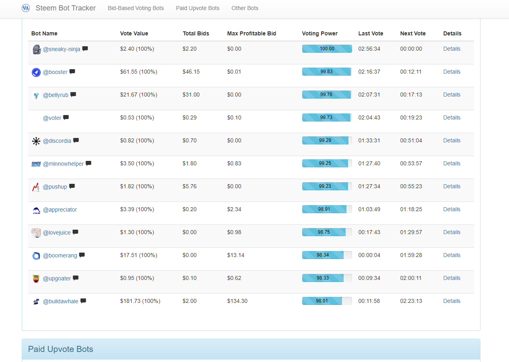Click the @discordia asterisk avatar
Image resolution: width=509 pixels, height=362 pixels.
pos(36,141)
